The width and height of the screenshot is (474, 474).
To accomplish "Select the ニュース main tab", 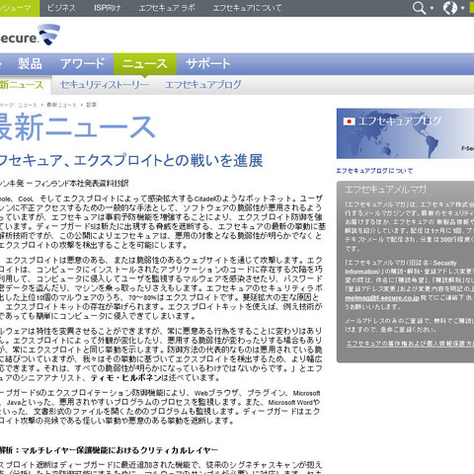I will click(x=145, y=64).
